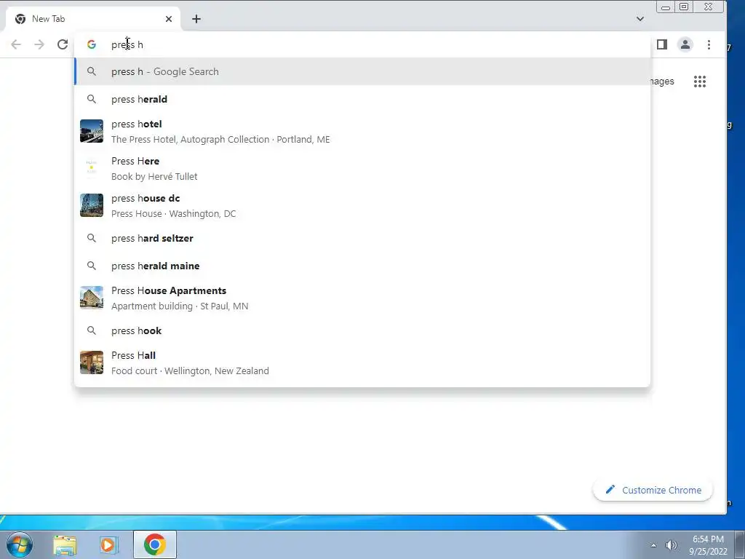This screenshot has width=745, height=559.
Task: Choose the 'press hook' suggestion
Action: [362, 331]
